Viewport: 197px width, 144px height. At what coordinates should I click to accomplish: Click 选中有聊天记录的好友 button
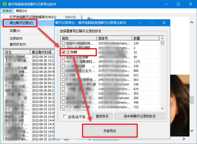tap(140, 116)
